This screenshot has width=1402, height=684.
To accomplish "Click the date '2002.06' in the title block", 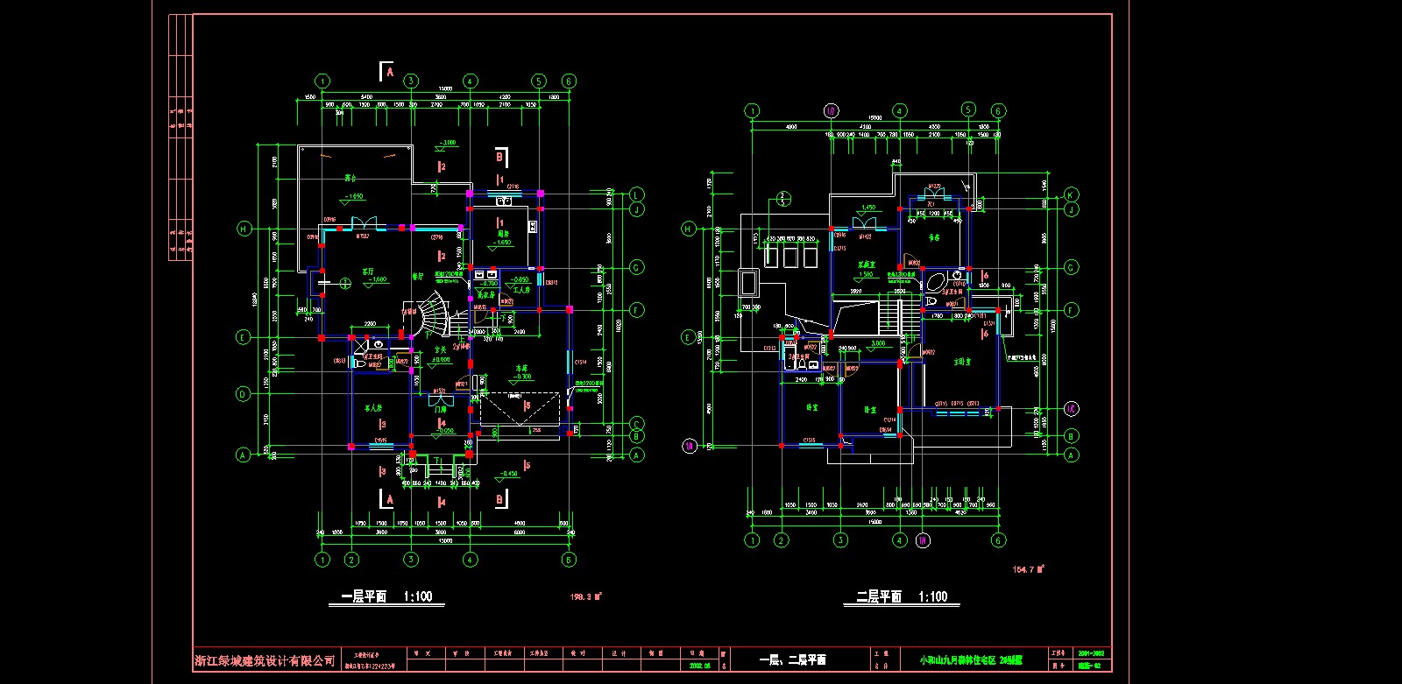I will click(x=699, y=666).
